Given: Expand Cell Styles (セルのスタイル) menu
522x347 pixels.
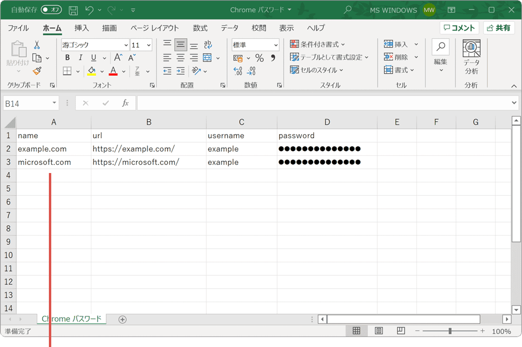Looking at the screenshot, I should tap(316, 70).
